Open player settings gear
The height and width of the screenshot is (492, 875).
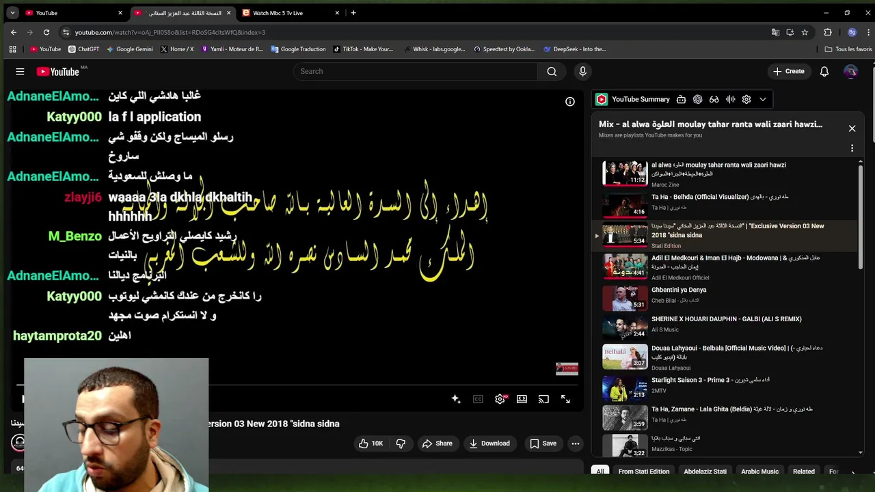tap(500, 399)
